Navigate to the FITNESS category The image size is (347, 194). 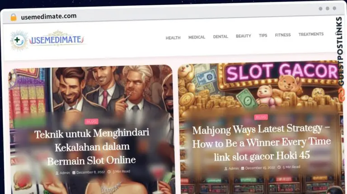[283, 35]
